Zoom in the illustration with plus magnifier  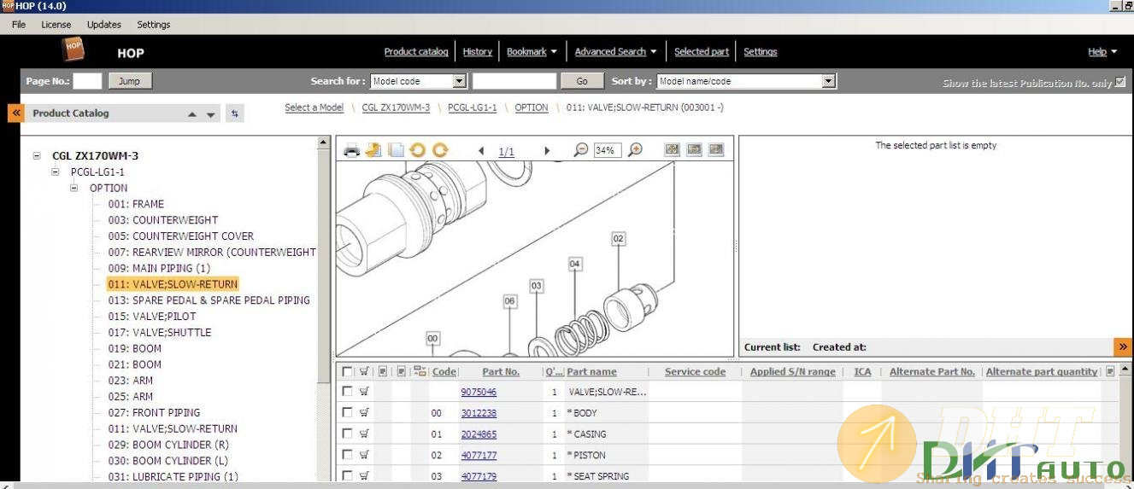[635, 150]
